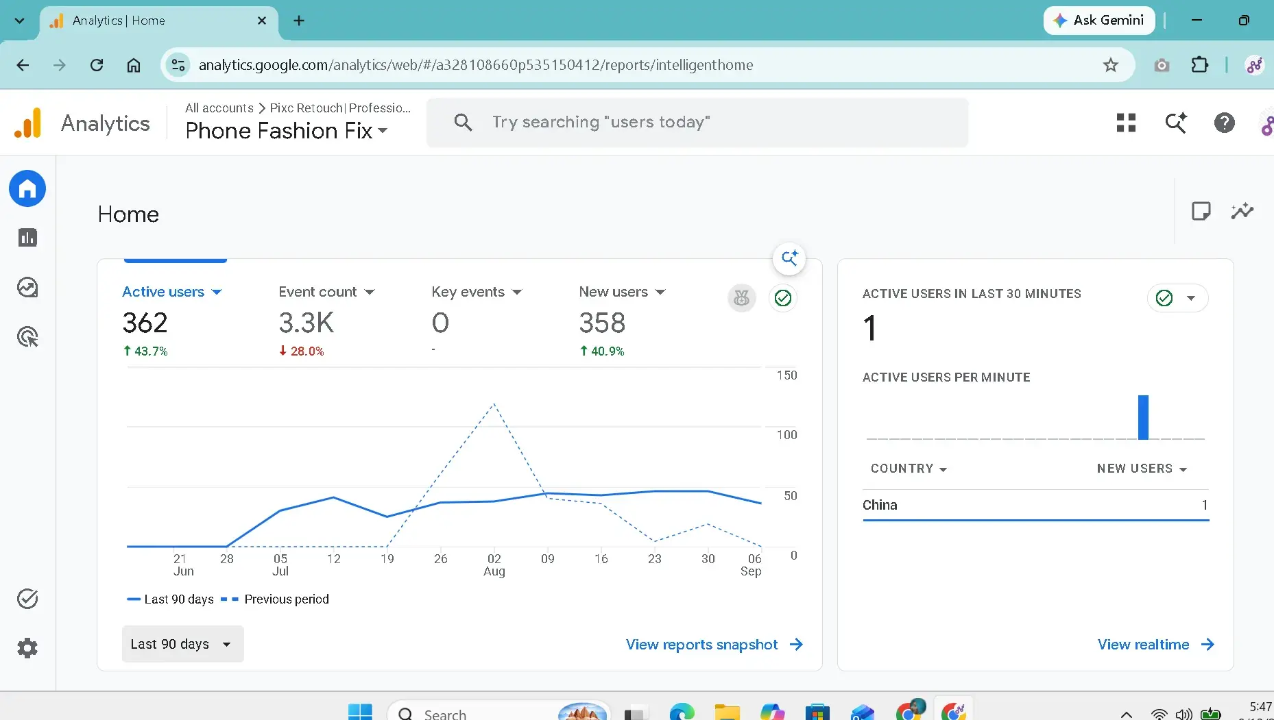This screenshot has height=720, width=1274.
Task: Click the Home page heading
Action: pos(128,214)
